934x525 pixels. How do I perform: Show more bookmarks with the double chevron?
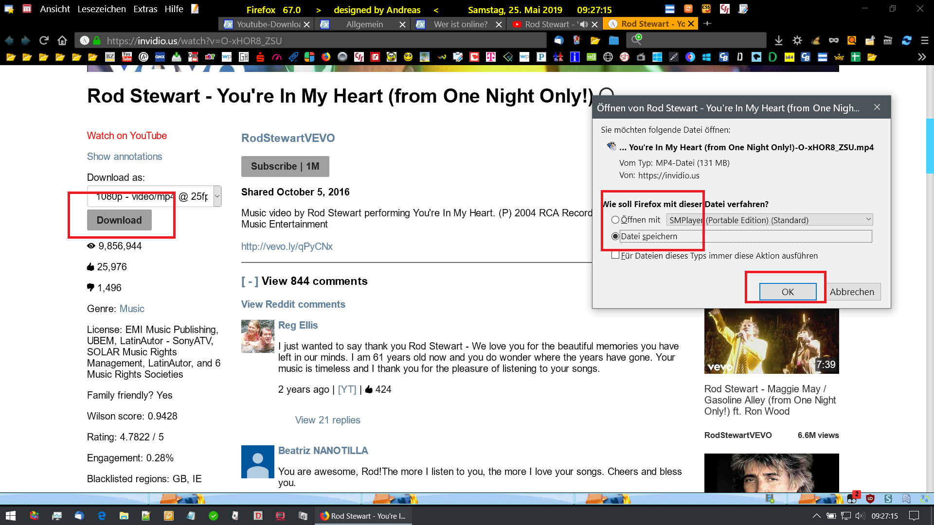(921, 57)
